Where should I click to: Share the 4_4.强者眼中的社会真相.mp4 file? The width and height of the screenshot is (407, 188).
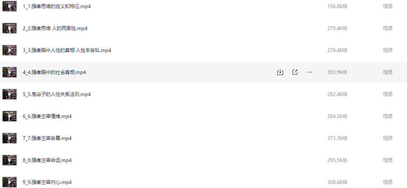click(x=295, y=72)
